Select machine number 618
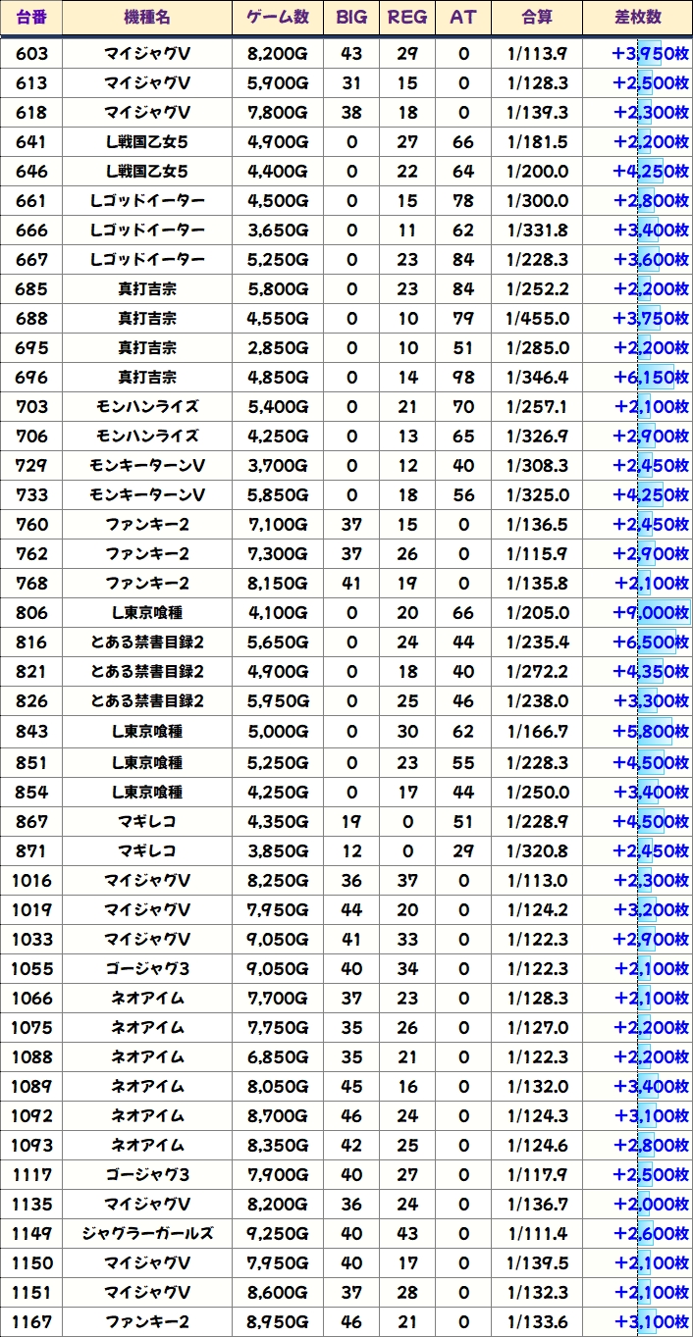The width and height of the screenshot is (693, 1337). click(x=31, y=113)
